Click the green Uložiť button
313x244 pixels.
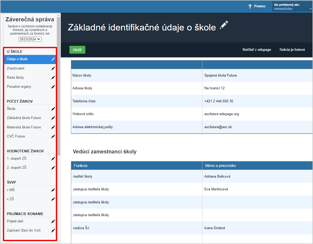click(x=77, y=50)
